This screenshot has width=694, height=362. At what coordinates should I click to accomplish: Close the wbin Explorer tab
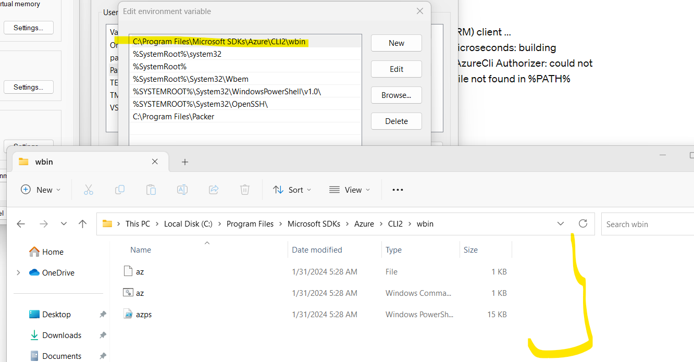[x=155, y=161]
